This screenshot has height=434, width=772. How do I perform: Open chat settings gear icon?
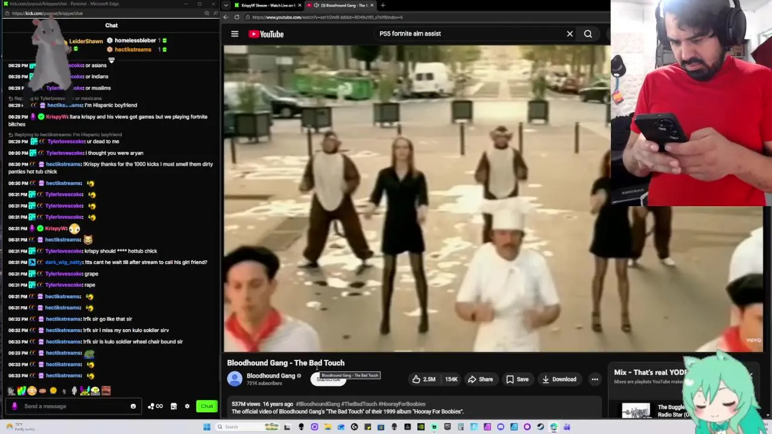pos(187,406)
